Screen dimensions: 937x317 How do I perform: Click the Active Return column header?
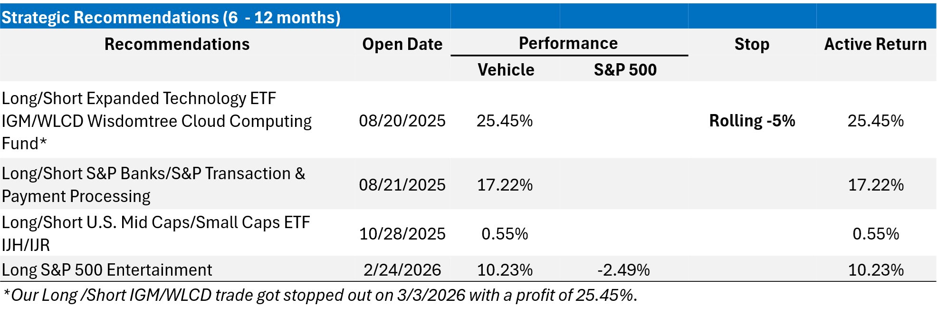[875, 44]
